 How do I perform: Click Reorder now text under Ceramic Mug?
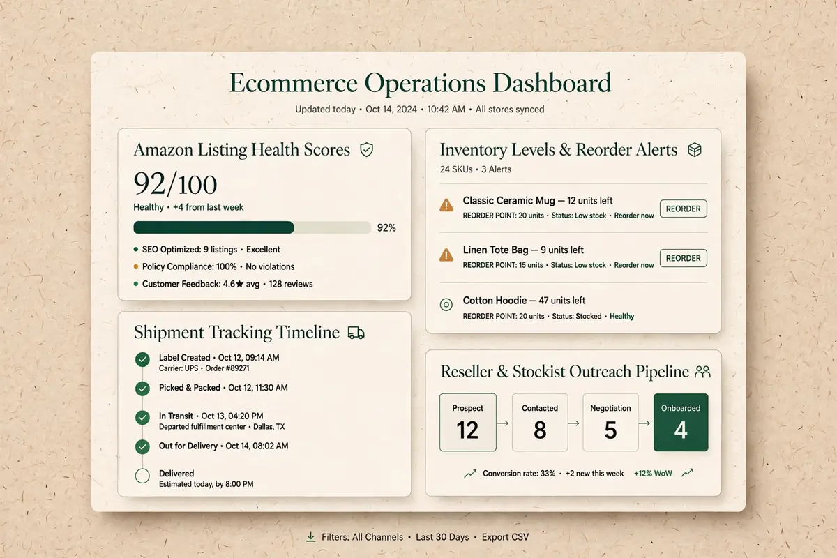coord(634,216)
